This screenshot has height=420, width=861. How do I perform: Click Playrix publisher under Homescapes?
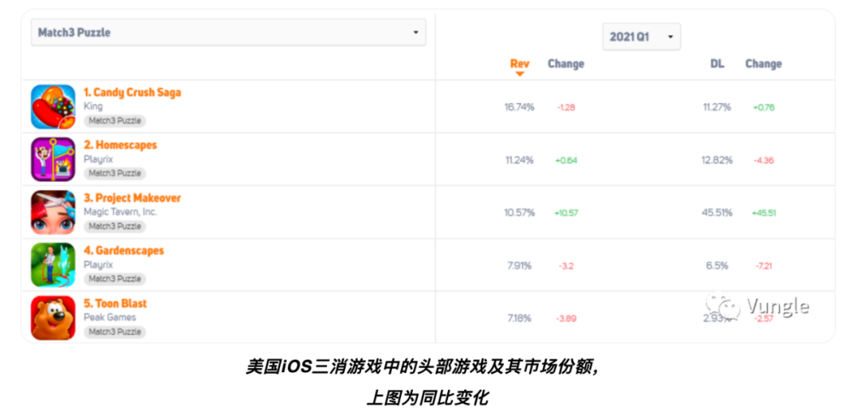[x=98, y=159]
